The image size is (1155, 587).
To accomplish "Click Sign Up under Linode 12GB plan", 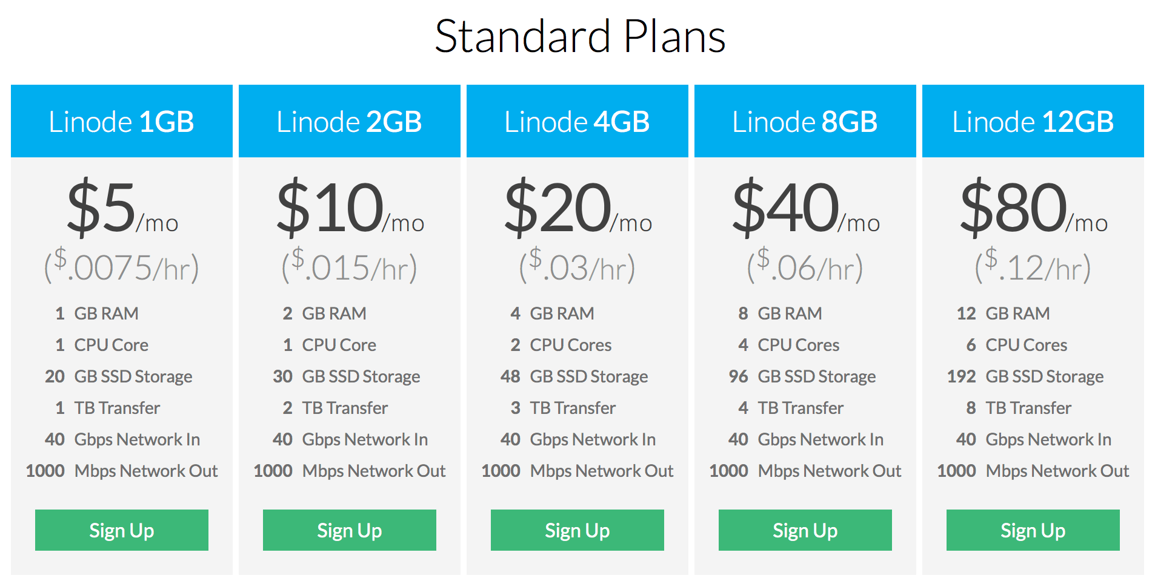I will 1033,530.
